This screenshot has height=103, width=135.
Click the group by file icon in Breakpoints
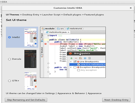tap(90, 58)
